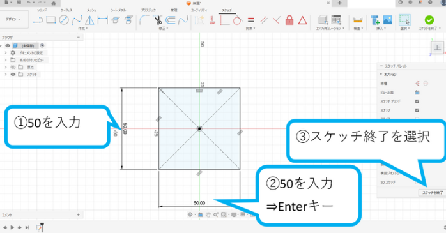This screenshot has width=446, height=233.
Task: Click the Midpoint triangle constraint icon
Action: coord(302,20)
